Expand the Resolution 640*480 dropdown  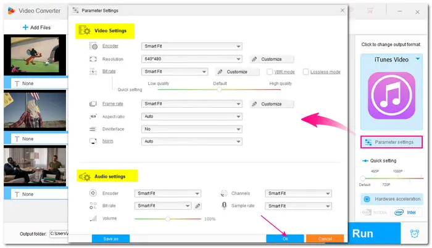(x=191, y=59)
